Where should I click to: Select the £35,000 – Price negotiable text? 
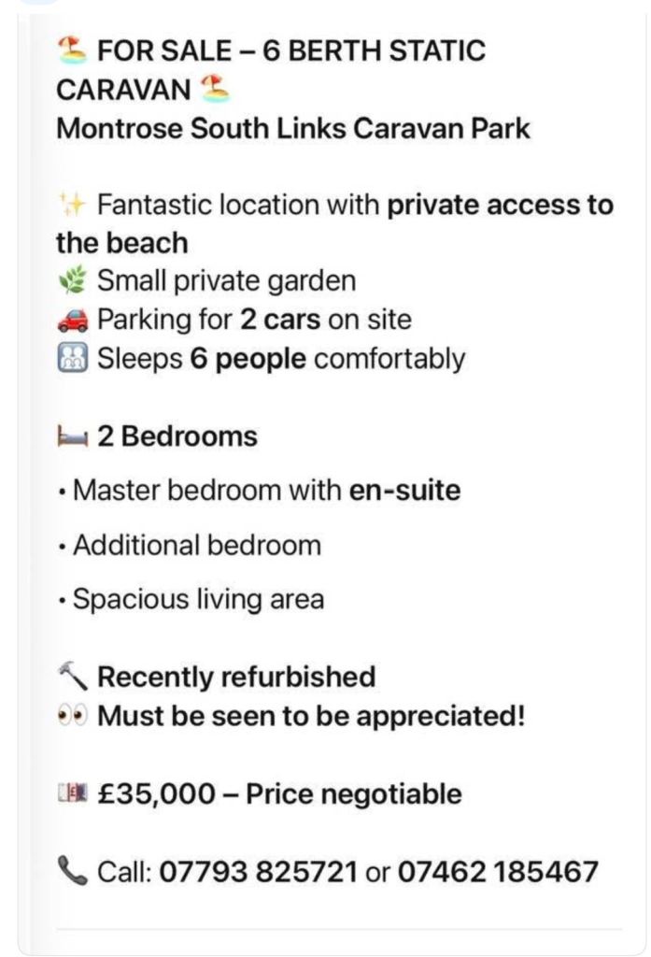click(x=279, y=794)
